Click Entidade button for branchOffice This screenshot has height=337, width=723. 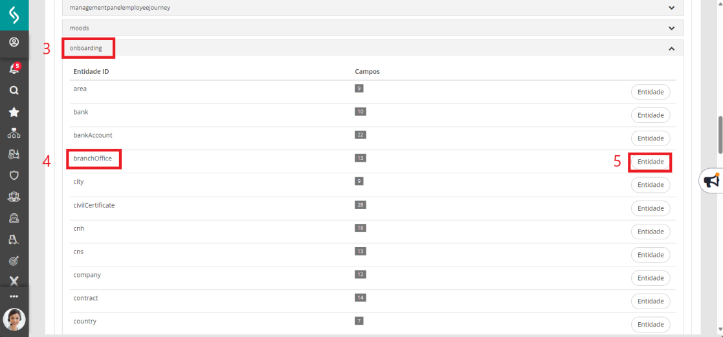(x=651, y=162)
